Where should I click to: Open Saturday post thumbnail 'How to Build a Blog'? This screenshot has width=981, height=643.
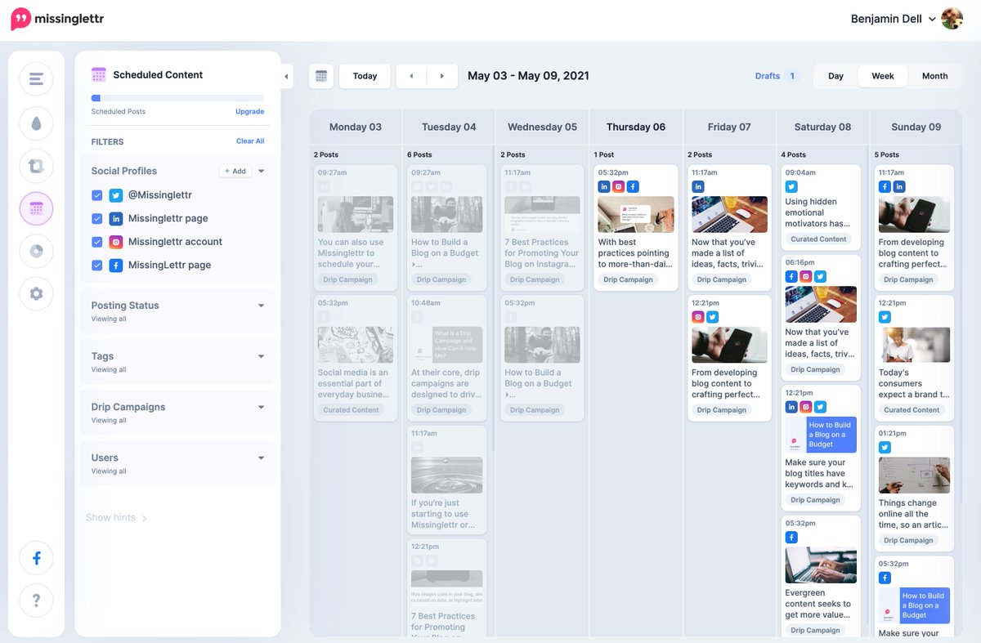pyautogui.click(x=821, y=435)
